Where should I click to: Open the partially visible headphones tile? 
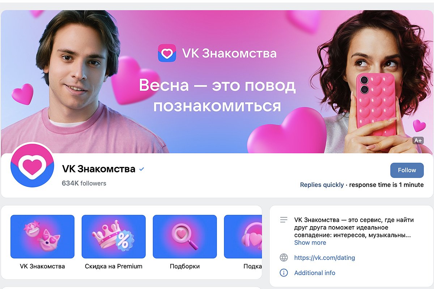(243, 237)
